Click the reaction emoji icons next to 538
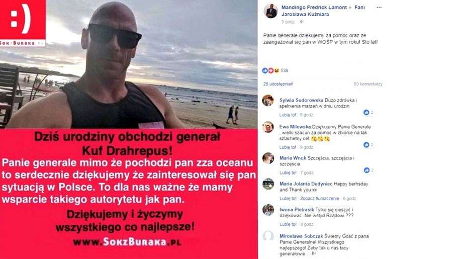456x259 pixels. click(x=270, y=70)
